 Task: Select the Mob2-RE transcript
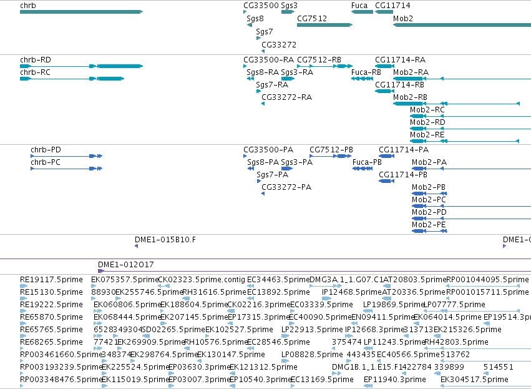(465, 141)
